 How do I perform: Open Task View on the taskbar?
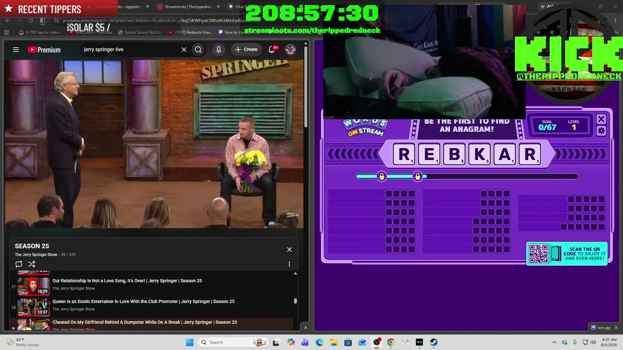point(276,342)
